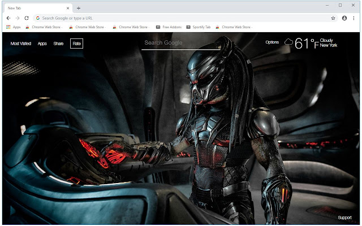This screenshot has height=226, width=362.
Task: Open the Free Addons bookmark
Action: [x=169, y=27]
